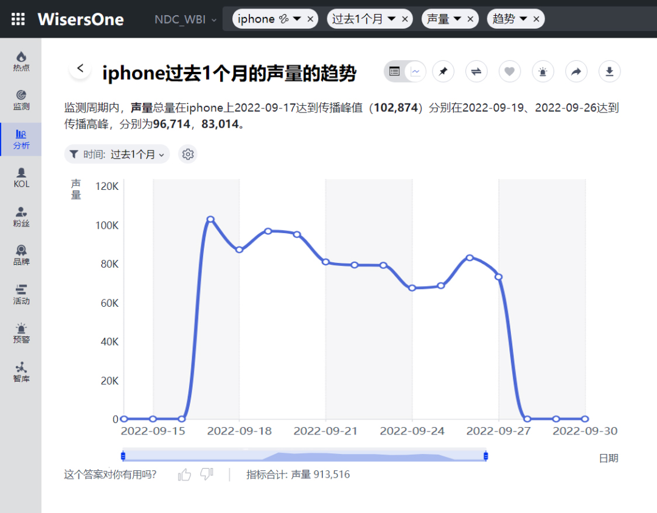
Task: Open 智库 in the sidebar
Action: click(x=21, y=372)
